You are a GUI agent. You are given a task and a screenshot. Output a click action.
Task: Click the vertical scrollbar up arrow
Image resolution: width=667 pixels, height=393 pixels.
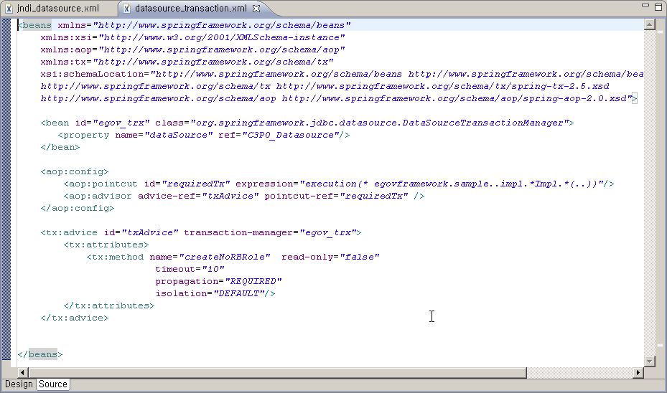coord(650,25)
